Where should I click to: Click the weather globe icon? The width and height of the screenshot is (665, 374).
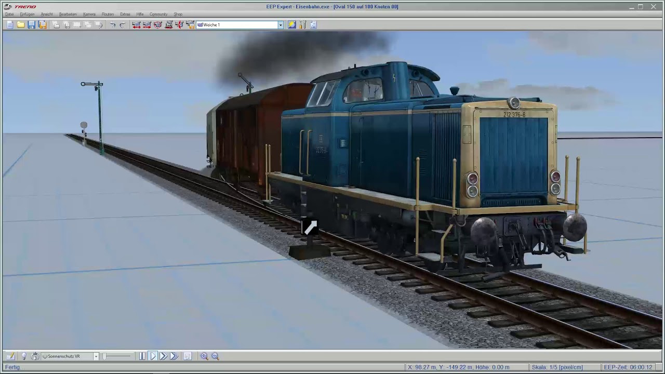[292, 24]
